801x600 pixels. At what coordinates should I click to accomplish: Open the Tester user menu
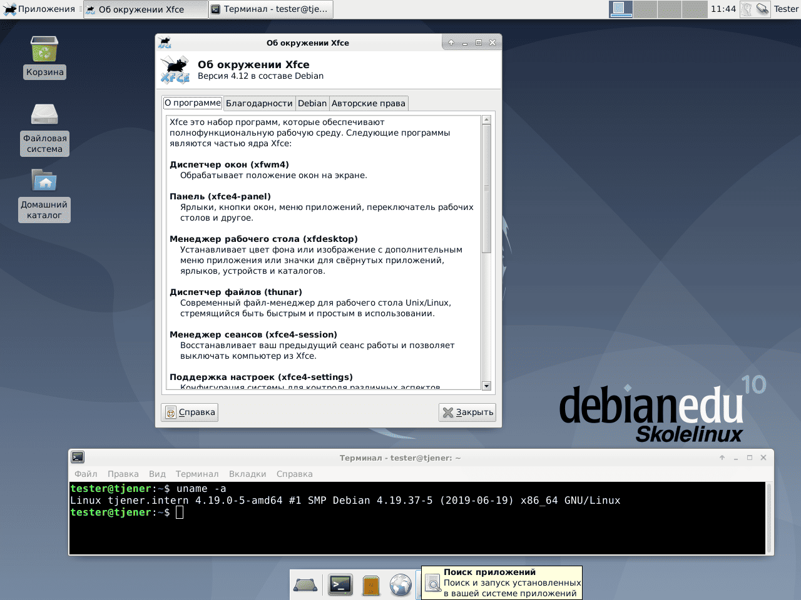786,9
